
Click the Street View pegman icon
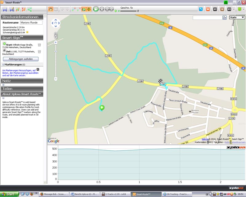[56, 35]
